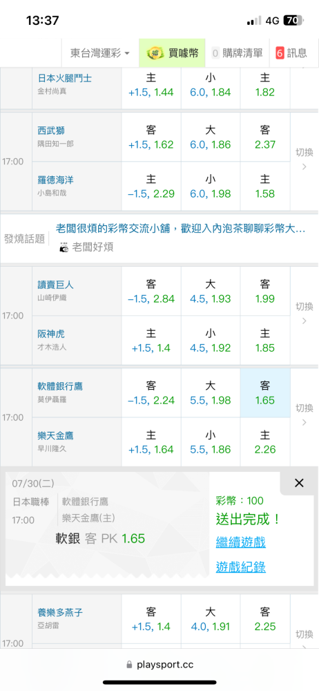Open the 遊戲紀錄 link
This screenshot has width=319, height=691.
(240, 567)
